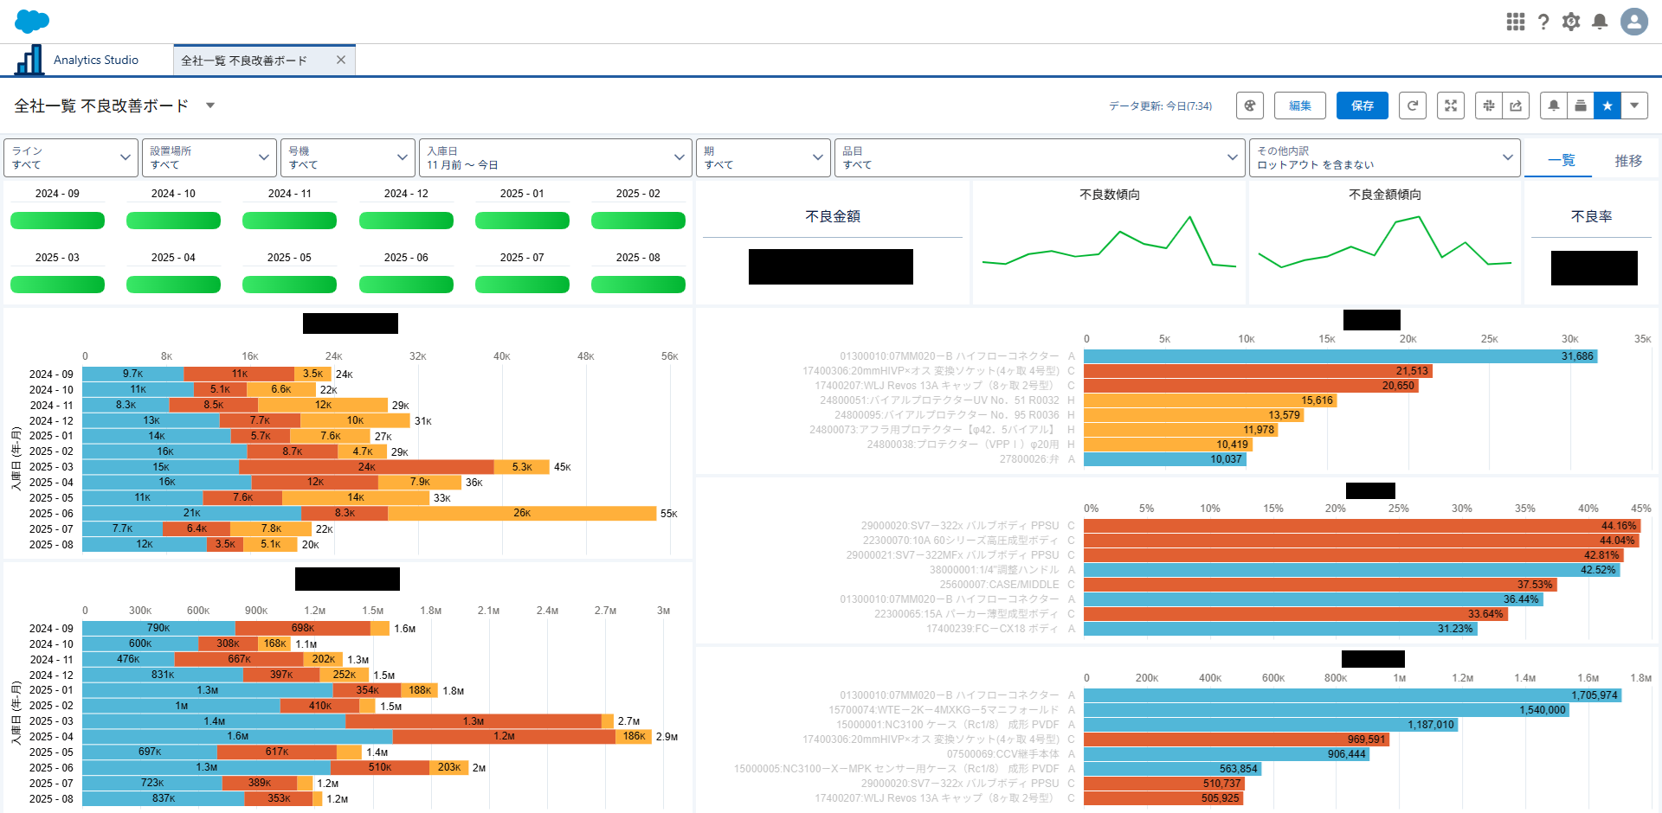Open the collections stack icon
This screenshot has height=813, width=1662.
(1581, 106)
